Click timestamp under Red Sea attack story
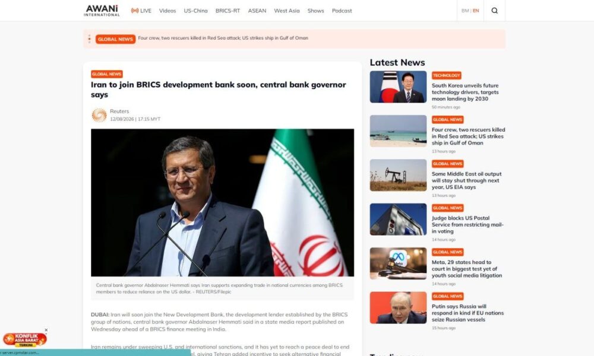 point(444,151)
